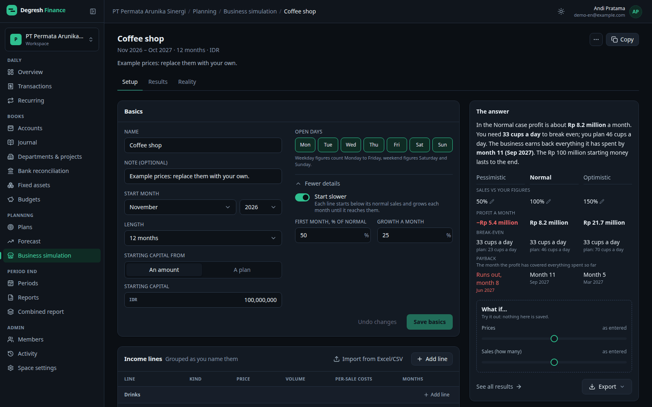Image resolution: width=652 pixels, height=407 pixels.
Task: Click the First month % of normal field
Action: (x=333, y=235)
